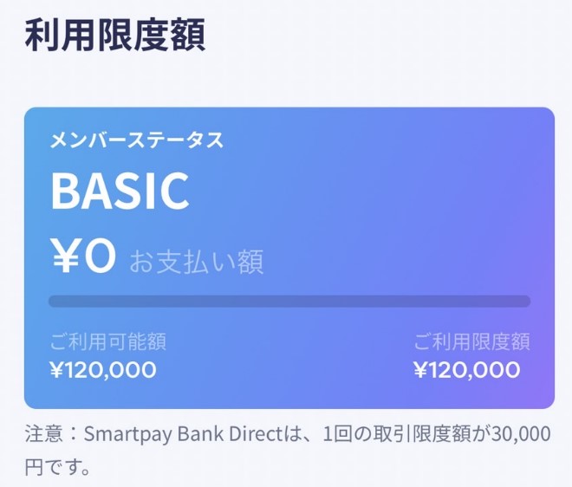
Task: Tap the 注意 prefix of the note
Action: 44,434
